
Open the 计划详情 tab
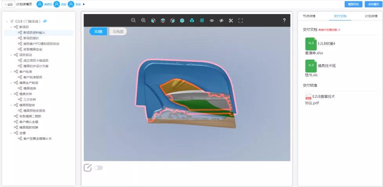(x=371, y=16)
